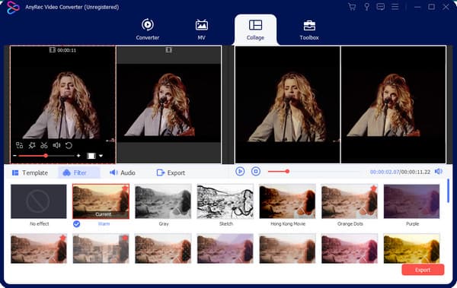This screenshot has height=288, width=457.
Task: Click the Audio tab speaker icon
Action: click(113, 172)
